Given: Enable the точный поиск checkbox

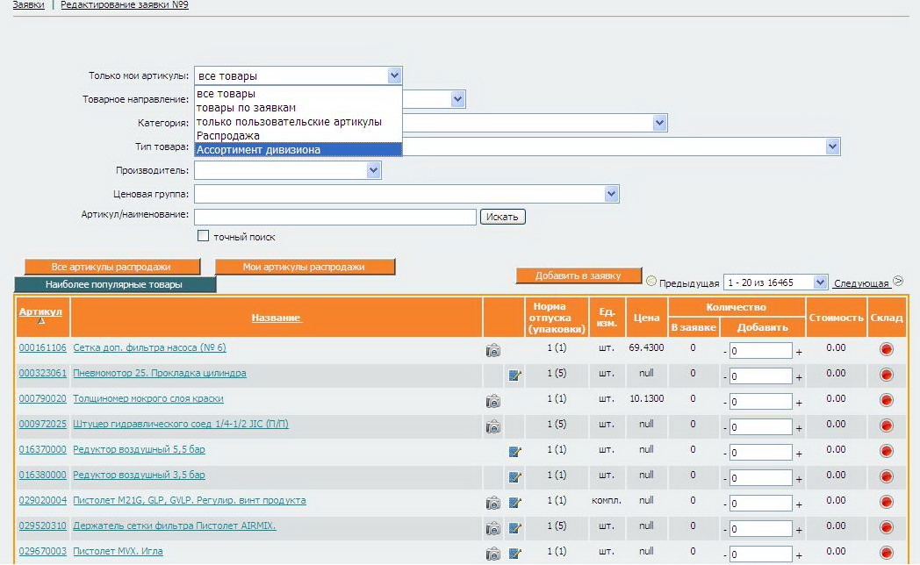Looking at the screenshot, I should (204, 236).
